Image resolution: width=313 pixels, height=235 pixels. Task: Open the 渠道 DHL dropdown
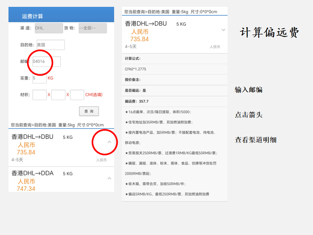pyautogui.click(x=49, y=28)
